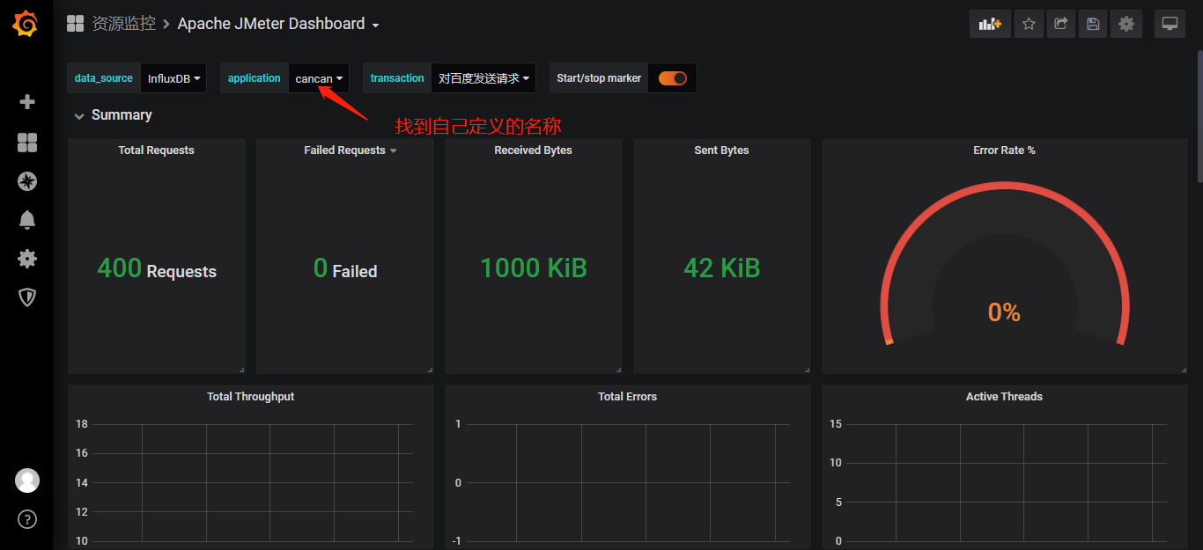Screen dimensions: 1203x550
Task: Click the Total Errors panel title
Action: [628, 397]
